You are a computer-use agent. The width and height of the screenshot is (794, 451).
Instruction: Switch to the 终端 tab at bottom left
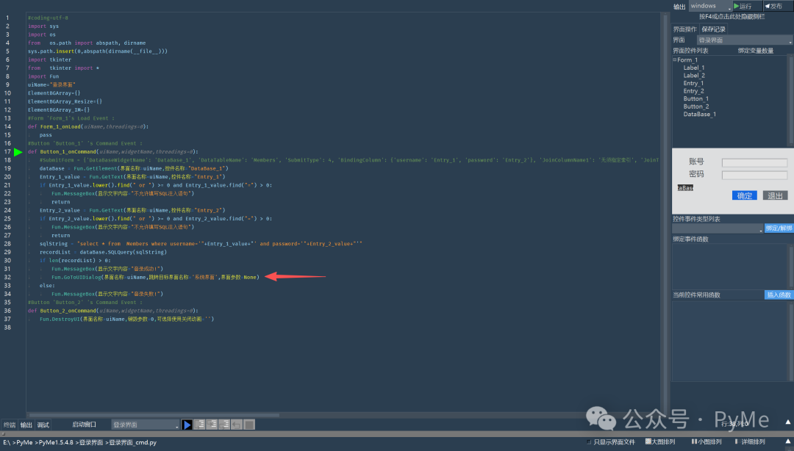9,424
